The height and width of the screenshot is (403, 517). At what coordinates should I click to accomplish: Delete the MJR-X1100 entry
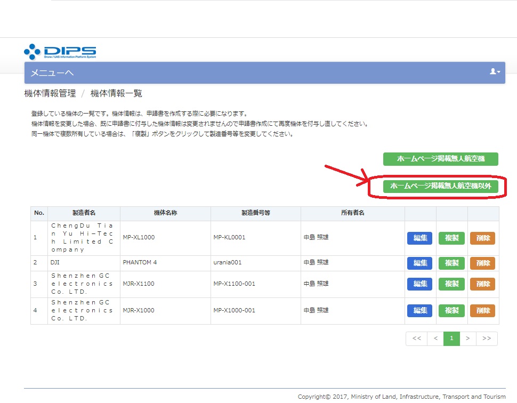tap(482, 284)
